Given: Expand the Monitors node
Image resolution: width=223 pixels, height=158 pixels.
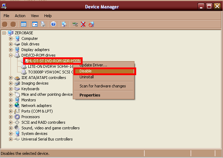Looking at the screenshot, I should tap(11, 100).
